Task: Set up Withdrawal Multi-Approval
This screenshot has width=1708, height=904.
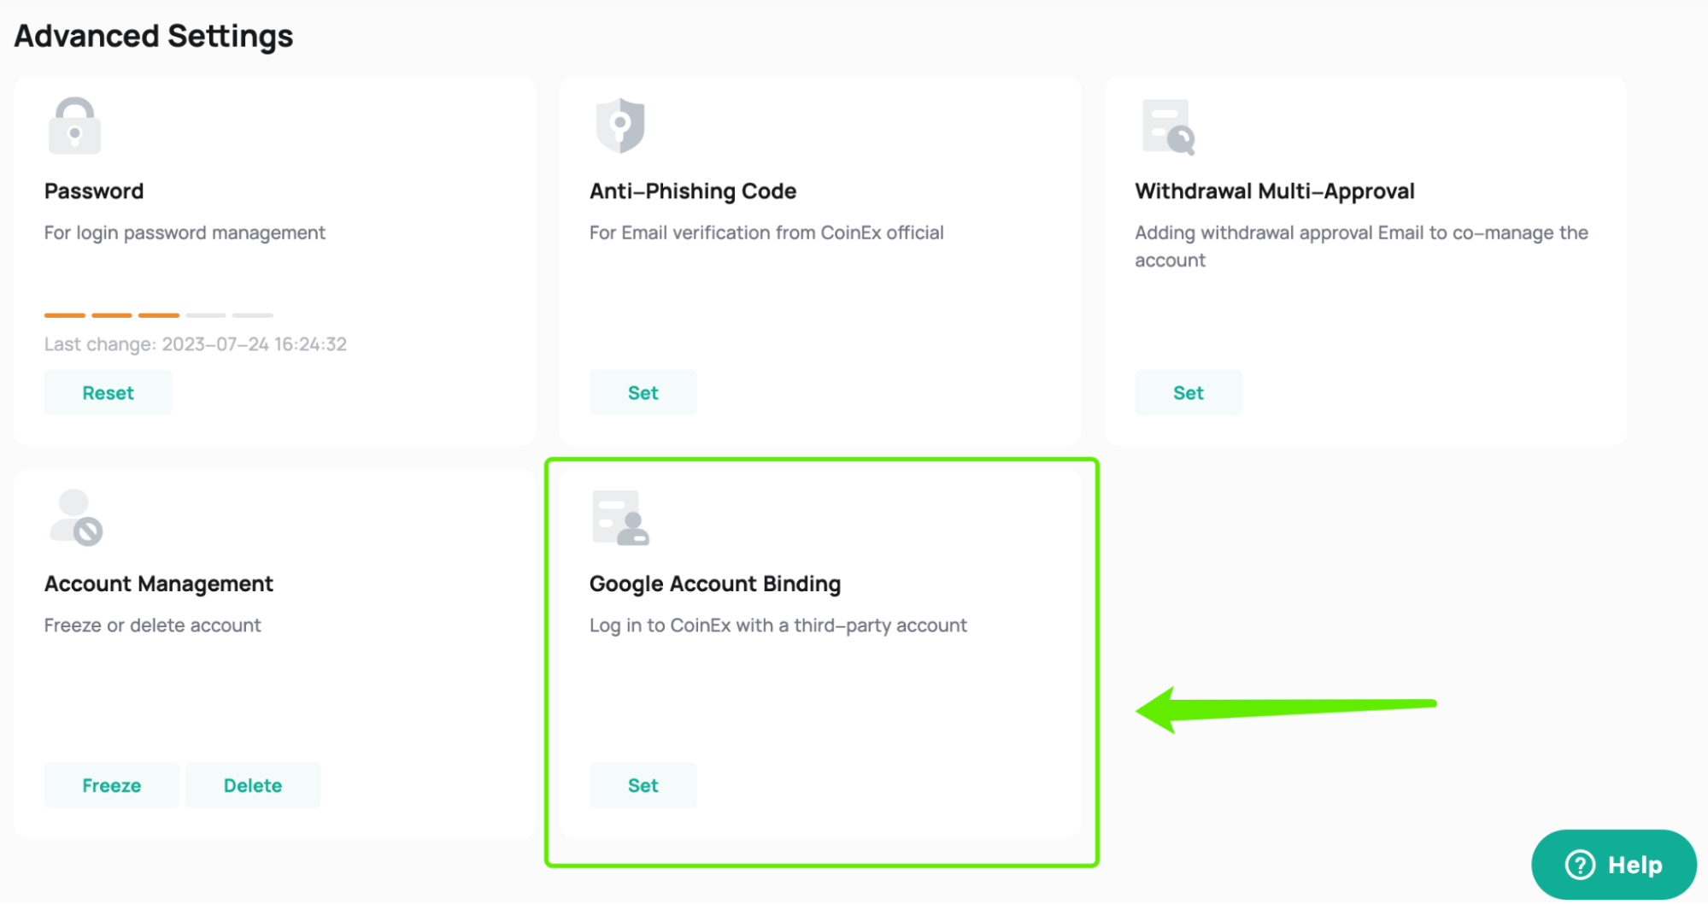Action: 1188,392
